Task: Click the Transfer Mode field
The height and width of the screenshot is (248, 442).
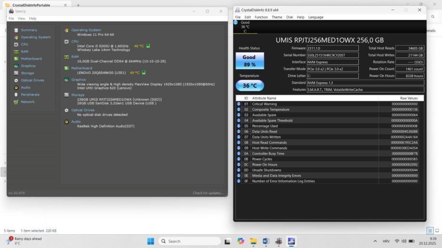Action: click(x=333, y=69)
